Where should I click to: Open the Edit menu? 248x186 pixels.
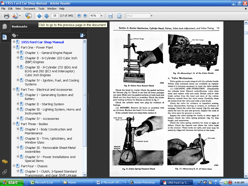10,9
